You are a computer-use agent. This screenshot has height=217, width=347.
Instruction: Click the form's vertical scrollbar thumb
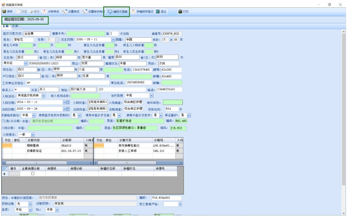coord(344,110)
